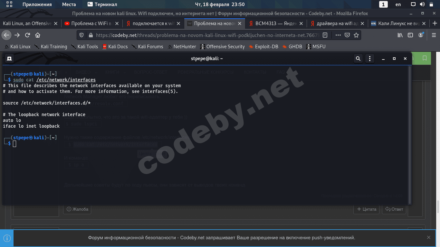Close the Кали Линукс не видит tab
440x247 pixels.
424,23
